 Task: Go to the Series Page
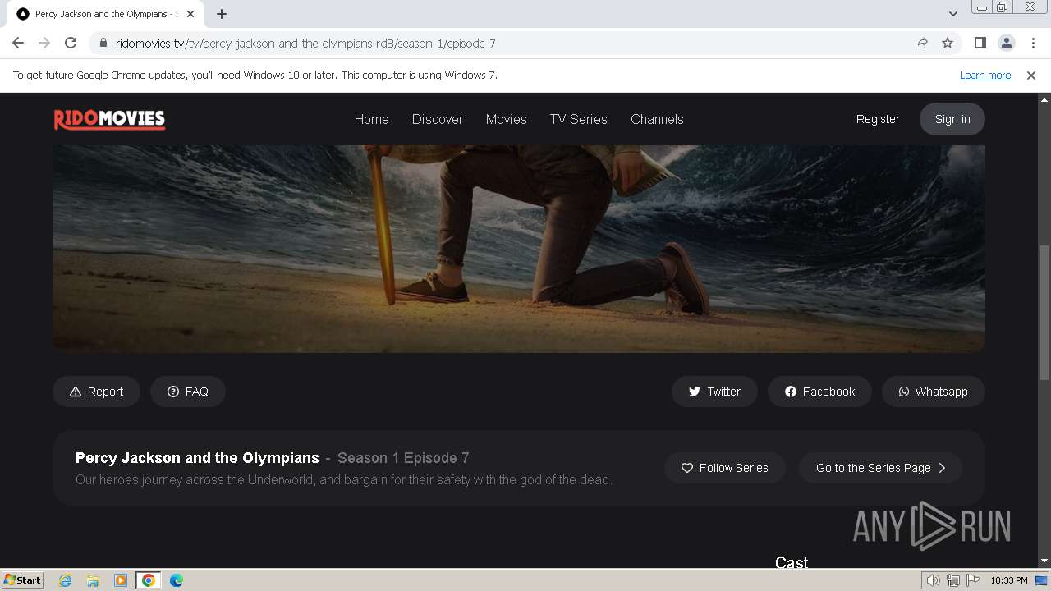pos(880,468)
